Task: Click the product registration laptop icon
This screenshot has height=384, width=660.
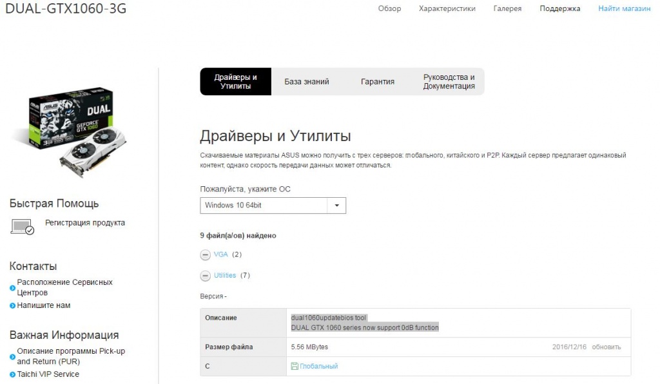Action: click(x=23, y=227)
